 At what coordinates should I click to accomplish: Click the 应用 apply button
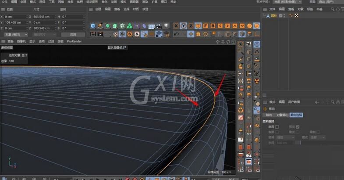[73, 35]
